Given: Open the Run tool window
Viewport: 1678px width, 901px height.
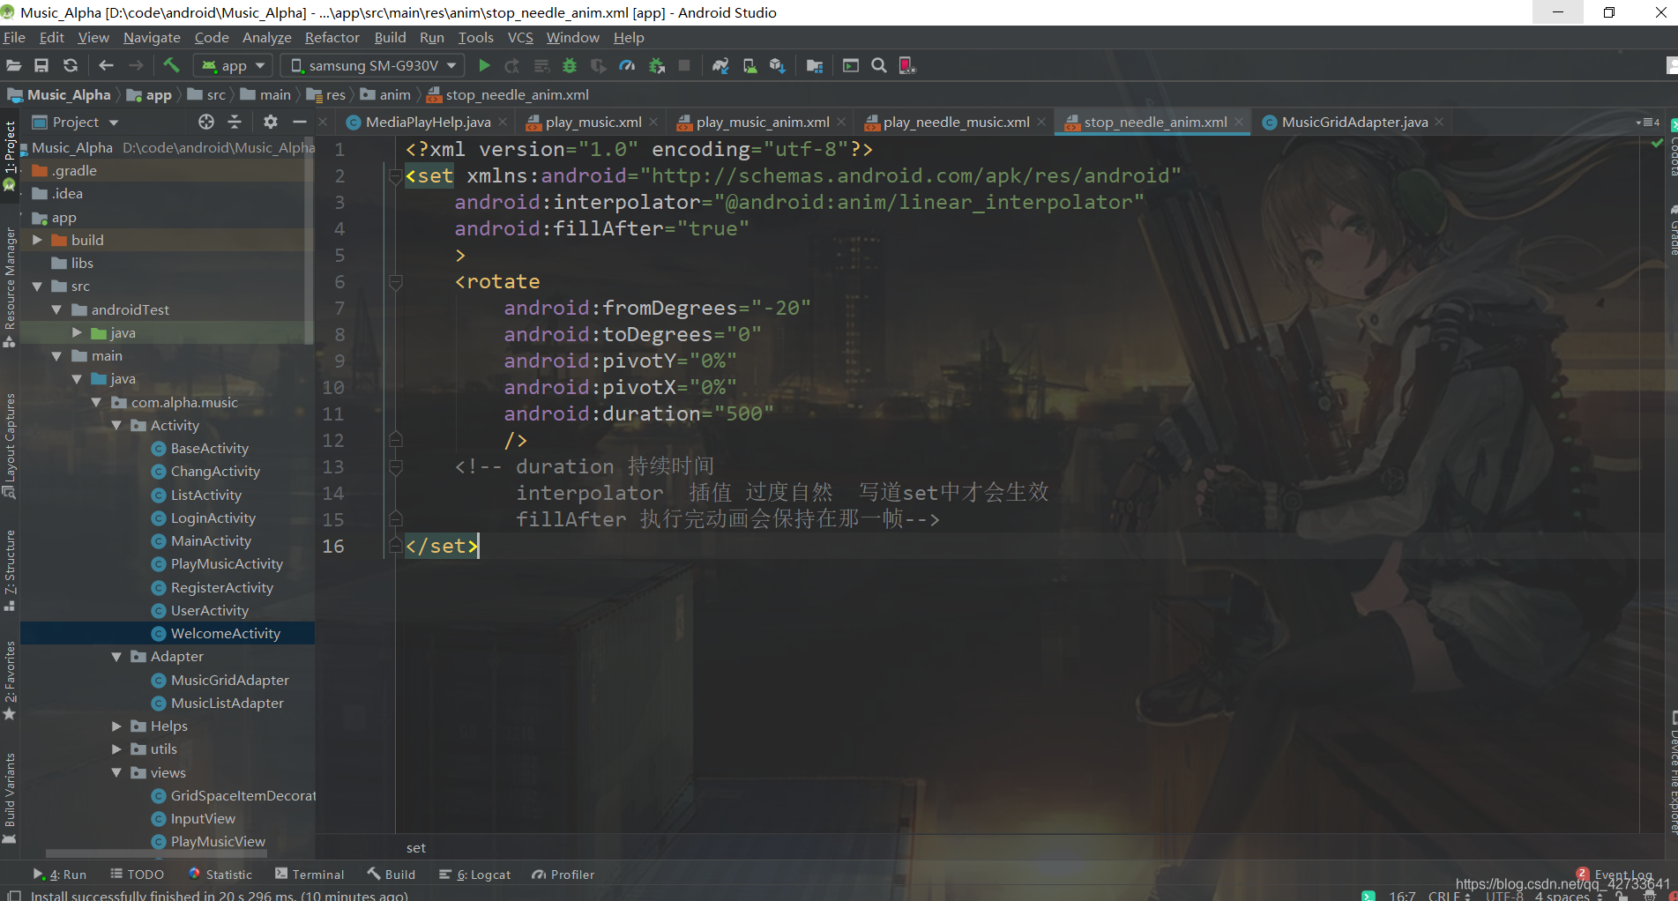Looking at the screenshot, I should click(60, 875).
